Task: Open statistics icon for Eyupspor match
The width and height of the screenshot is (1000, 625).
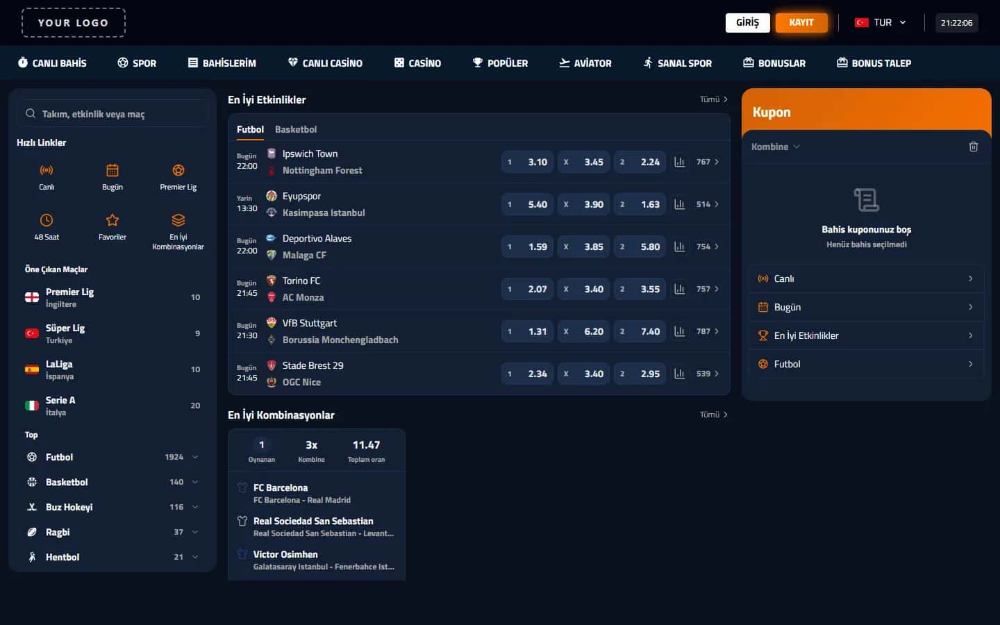Action: (x=680, y=204)
